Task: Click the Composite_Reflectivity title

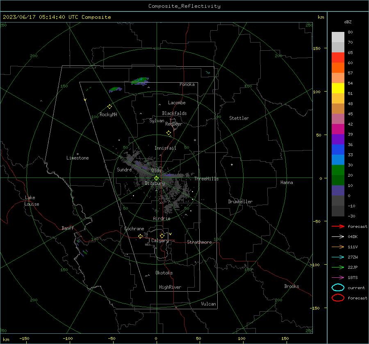Action: [184, 6]
